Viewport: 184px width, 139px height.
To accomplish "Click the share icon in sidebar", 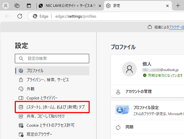I will [21, 116].
